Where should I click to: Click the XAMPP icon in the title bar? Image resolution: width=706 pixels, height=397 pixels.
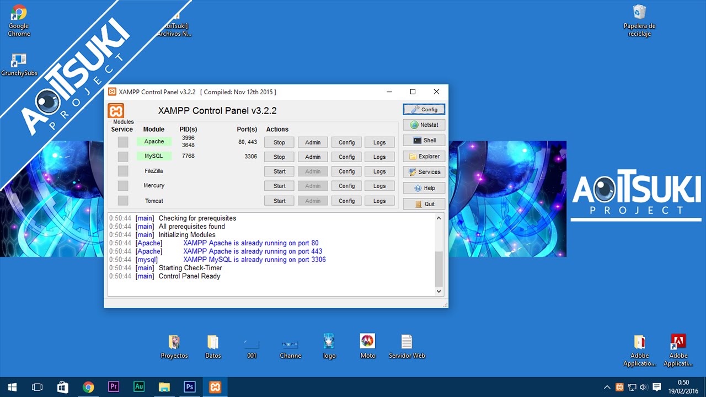tap(112, 92)
